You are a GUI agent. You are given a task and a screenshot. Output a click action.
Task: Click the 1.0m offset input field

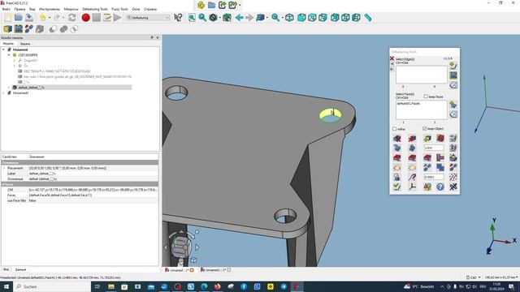[434, 148]
